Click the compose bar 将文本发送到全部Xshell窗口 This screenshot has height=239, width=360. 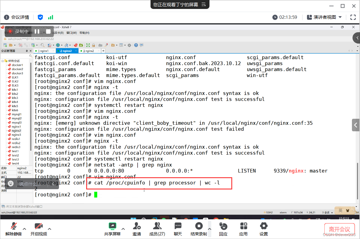pyautogui.click(x=180, y=206)
